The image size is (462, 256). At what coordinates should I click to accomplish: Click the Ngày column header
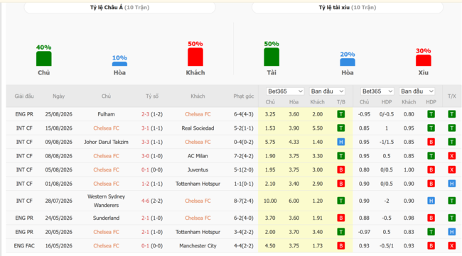click(x=58, y=96)
